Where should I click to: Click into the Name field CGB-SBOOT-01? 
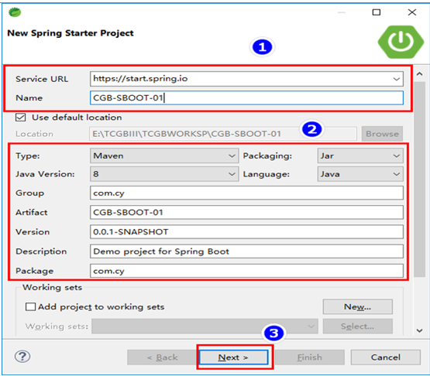pos(246,97)
